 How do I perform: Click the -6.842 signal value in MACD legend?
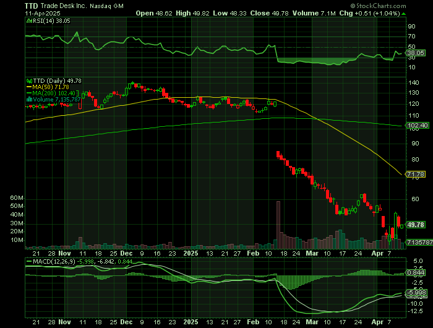[x=105, y=261]
